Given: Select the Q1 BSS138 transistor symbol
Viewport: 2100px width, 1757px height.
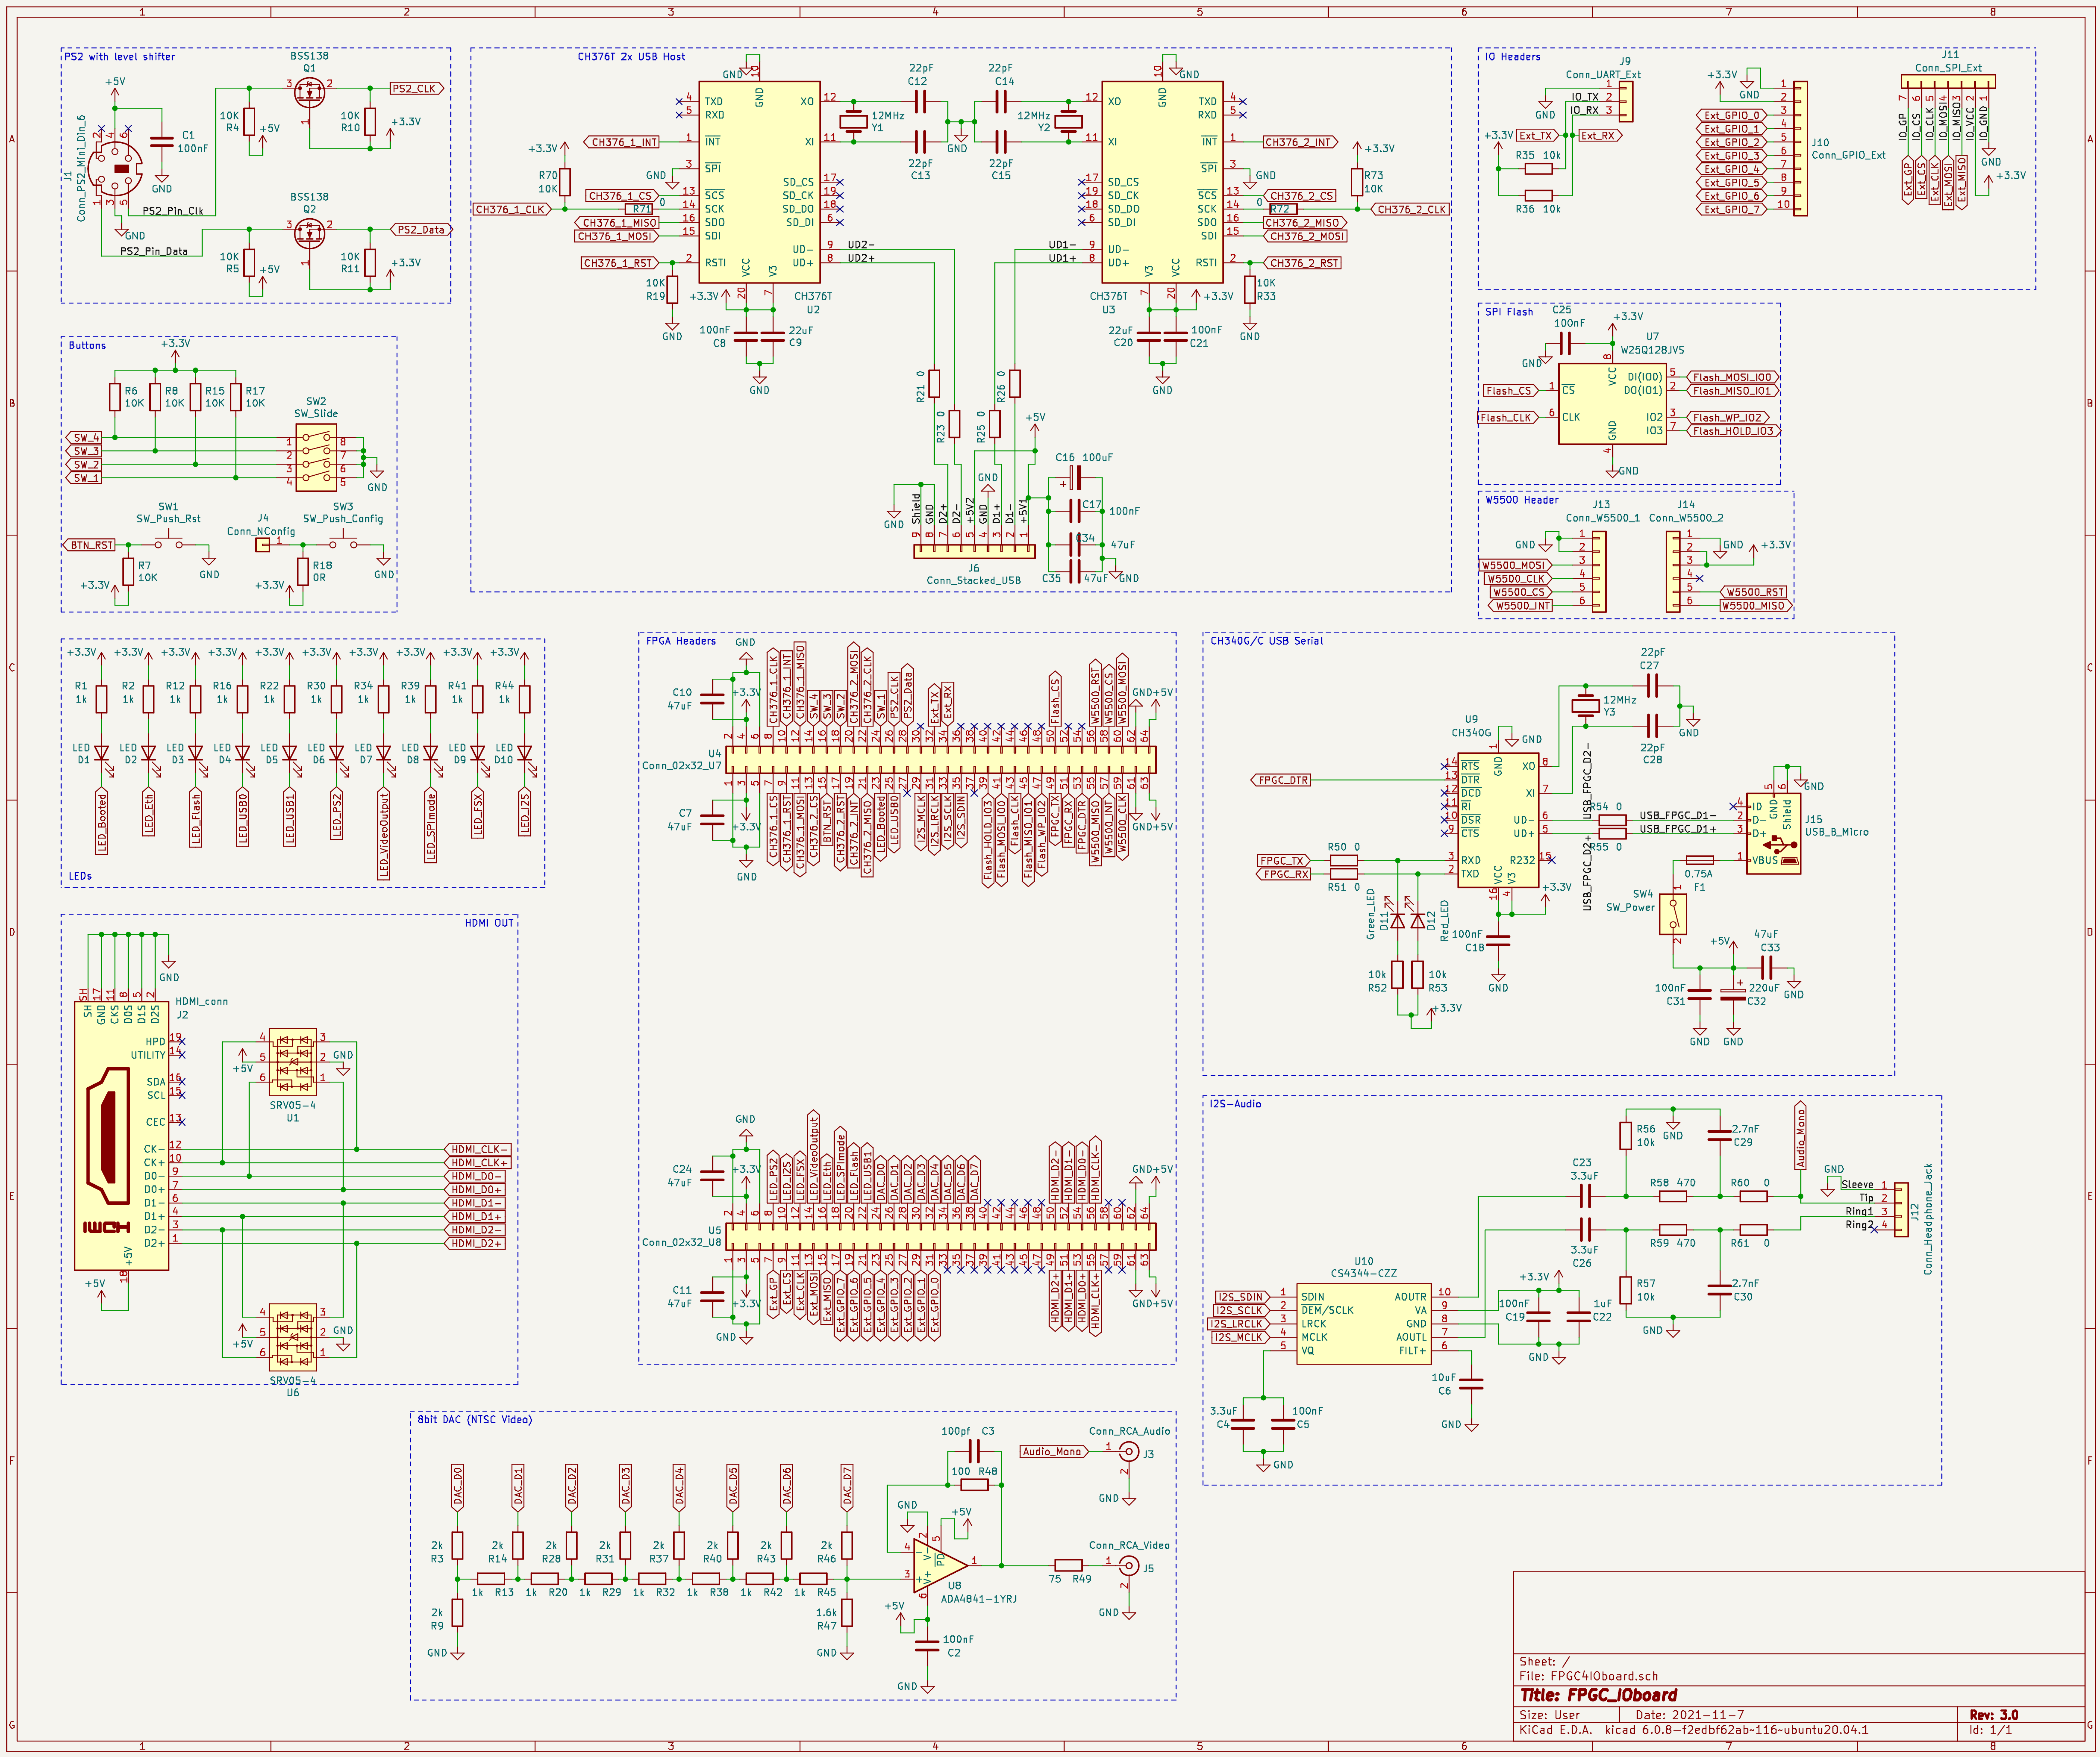Looking at the screenshot, I should click(x=310, y=92).
